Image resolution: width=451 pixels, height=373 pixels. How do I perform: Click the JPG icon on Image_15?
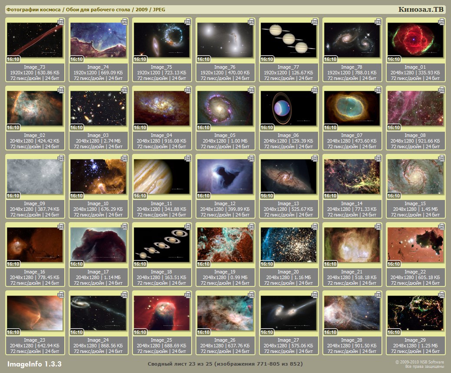tap(441, 158)
